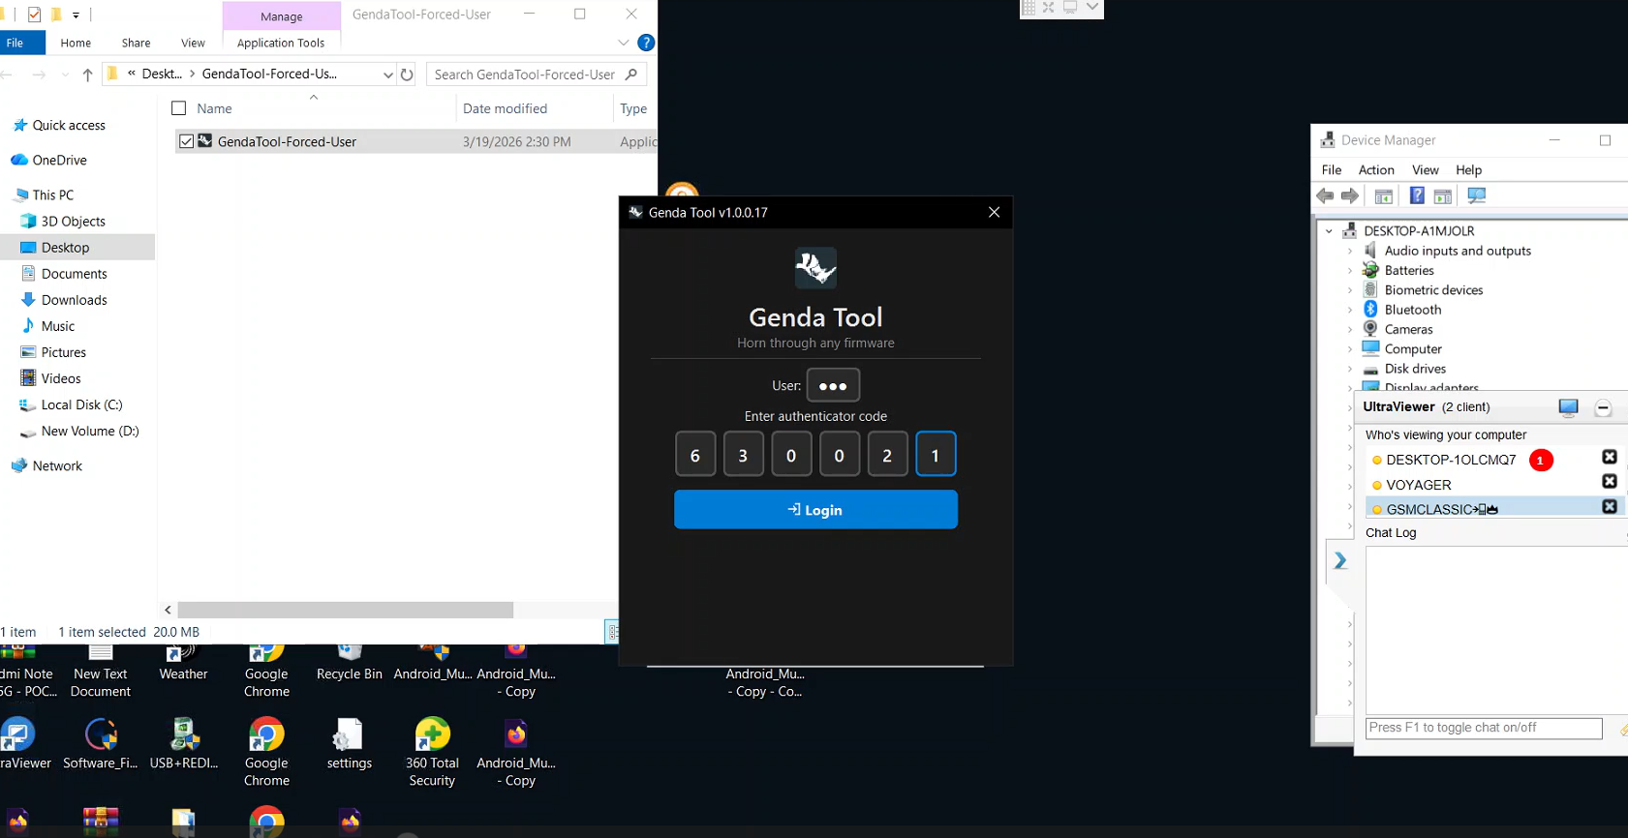Open the recent locations dropdown arrow
The image size is (1628, 838).
click(x=65, y=75)
